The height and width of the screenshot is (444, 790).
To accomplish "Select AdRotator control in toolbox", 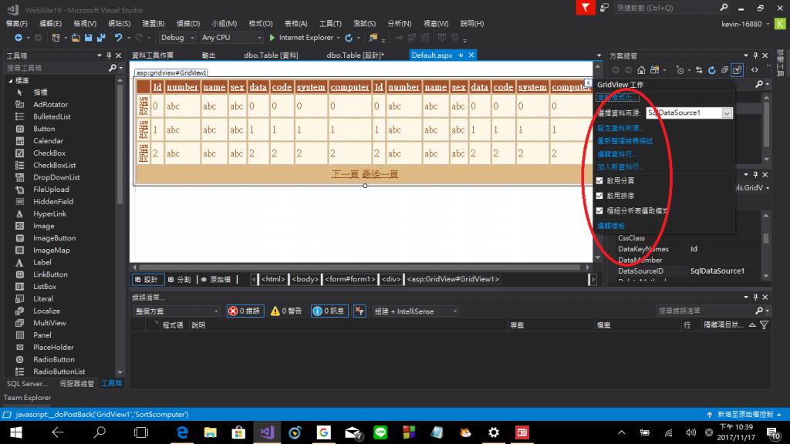I will pos(50,105).
